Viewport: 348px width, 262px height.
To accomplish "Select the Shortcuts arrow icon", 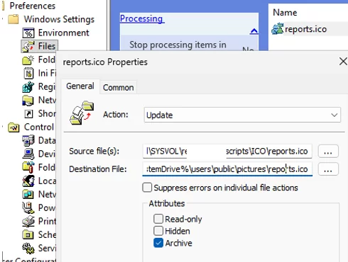I will [28, 114].
